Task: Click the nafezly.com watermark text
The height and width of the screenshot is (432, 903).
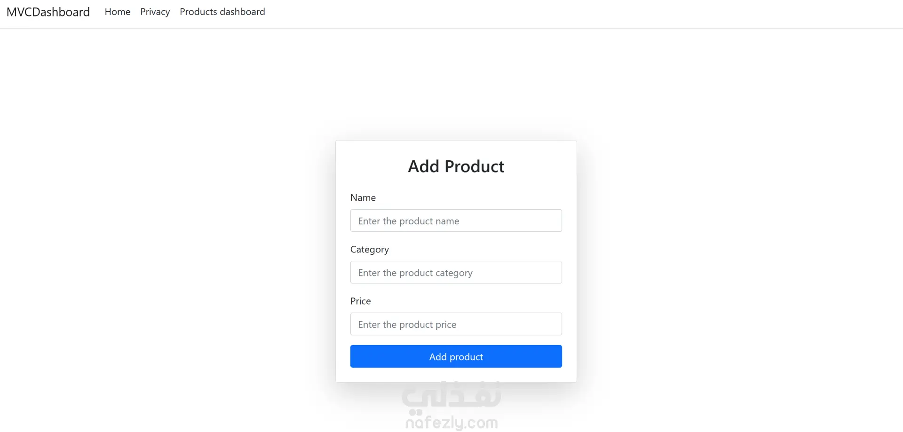Action: (451, 423)
